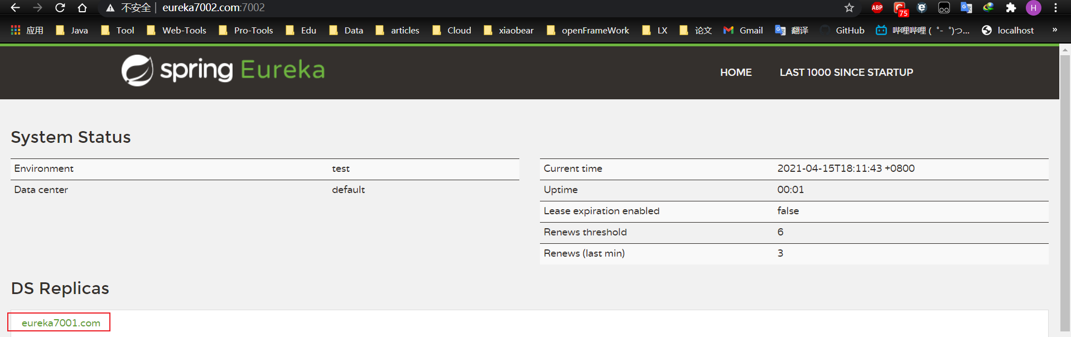Screen dimensions: 1071x337
Task: Select the Renews threshold value 6
Action: click(x=780, y=232)
